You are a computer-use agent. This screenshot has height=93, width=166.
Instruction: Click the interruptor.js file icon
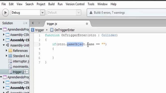[10, 61]
